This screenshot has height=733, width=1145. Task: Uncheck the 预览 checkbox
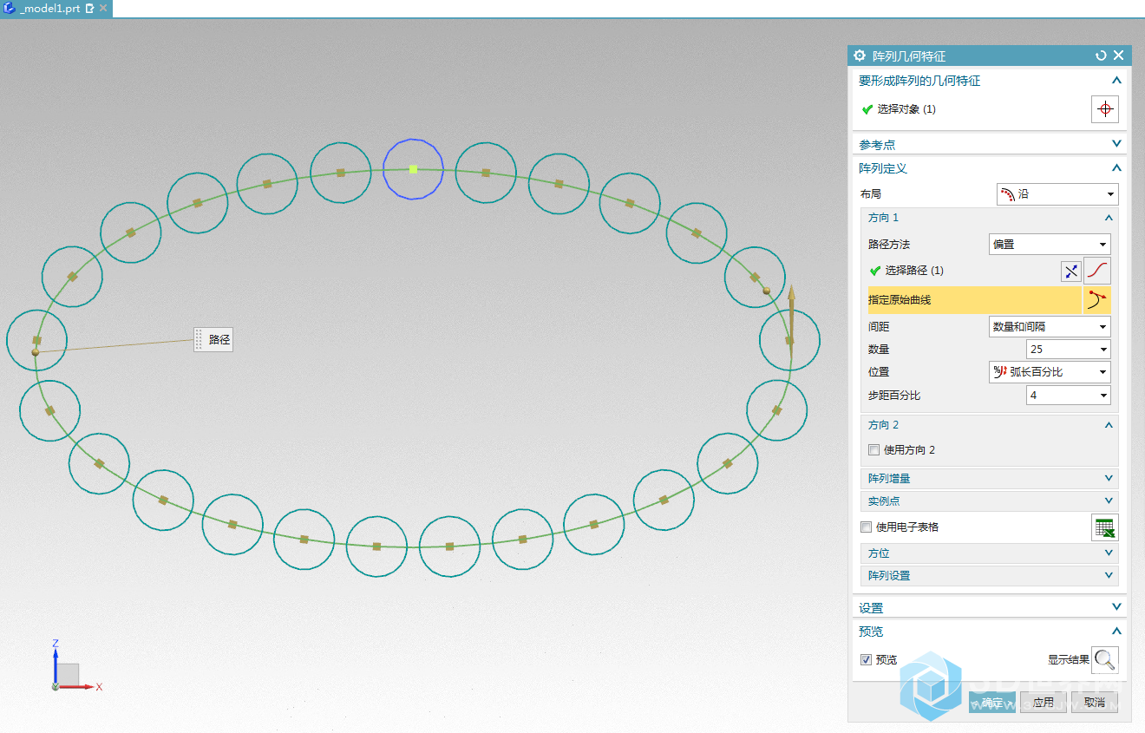(866, 660)
